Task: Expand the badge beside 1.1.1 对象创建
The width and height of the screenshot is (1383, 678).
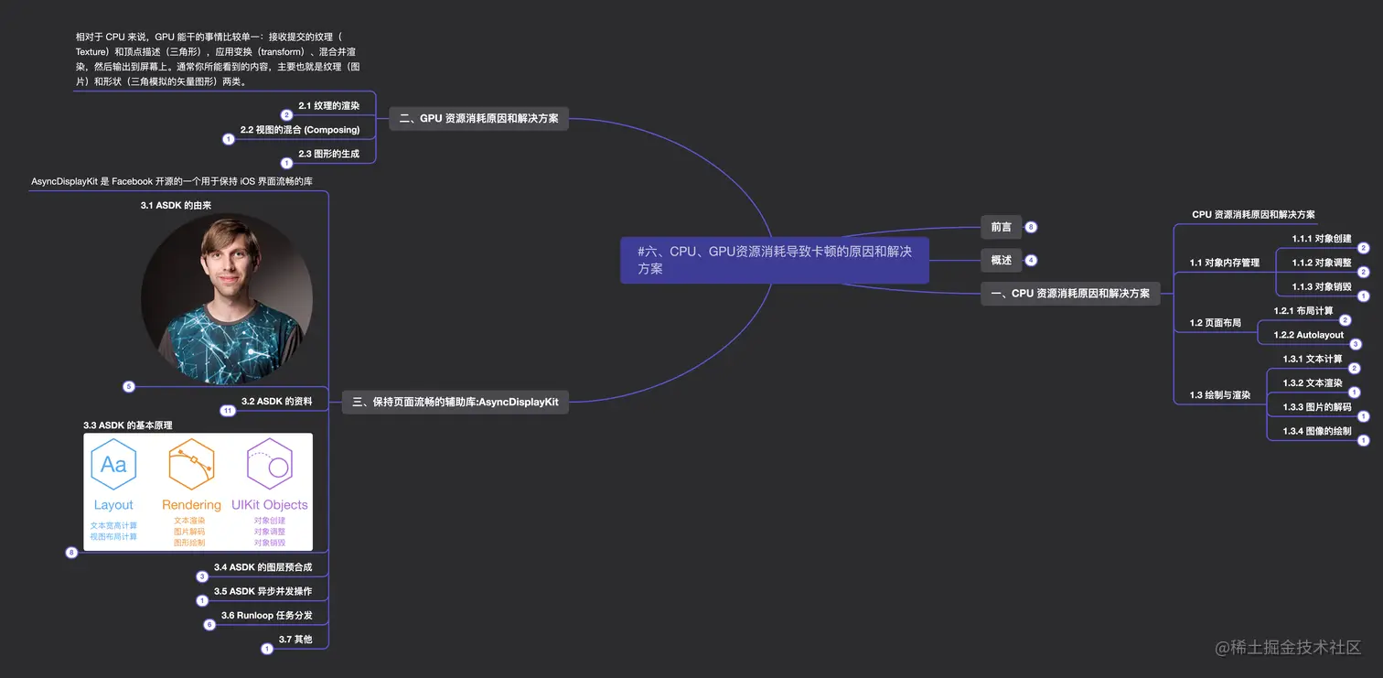Action: 1363,248
